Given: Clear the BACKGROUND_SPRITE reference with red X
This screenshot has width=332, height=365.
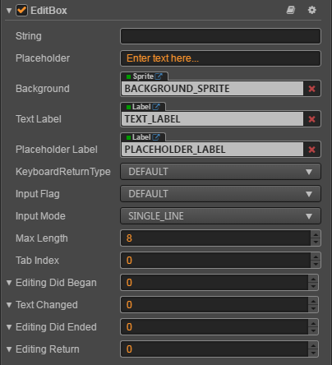Looking at the screenshot, I should click(311, 89).
